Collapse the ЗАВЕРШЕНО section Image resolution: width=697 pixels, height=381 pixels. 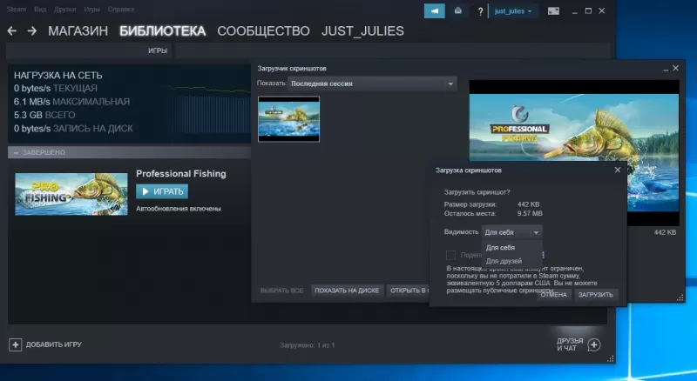click(x=17, y=152)
